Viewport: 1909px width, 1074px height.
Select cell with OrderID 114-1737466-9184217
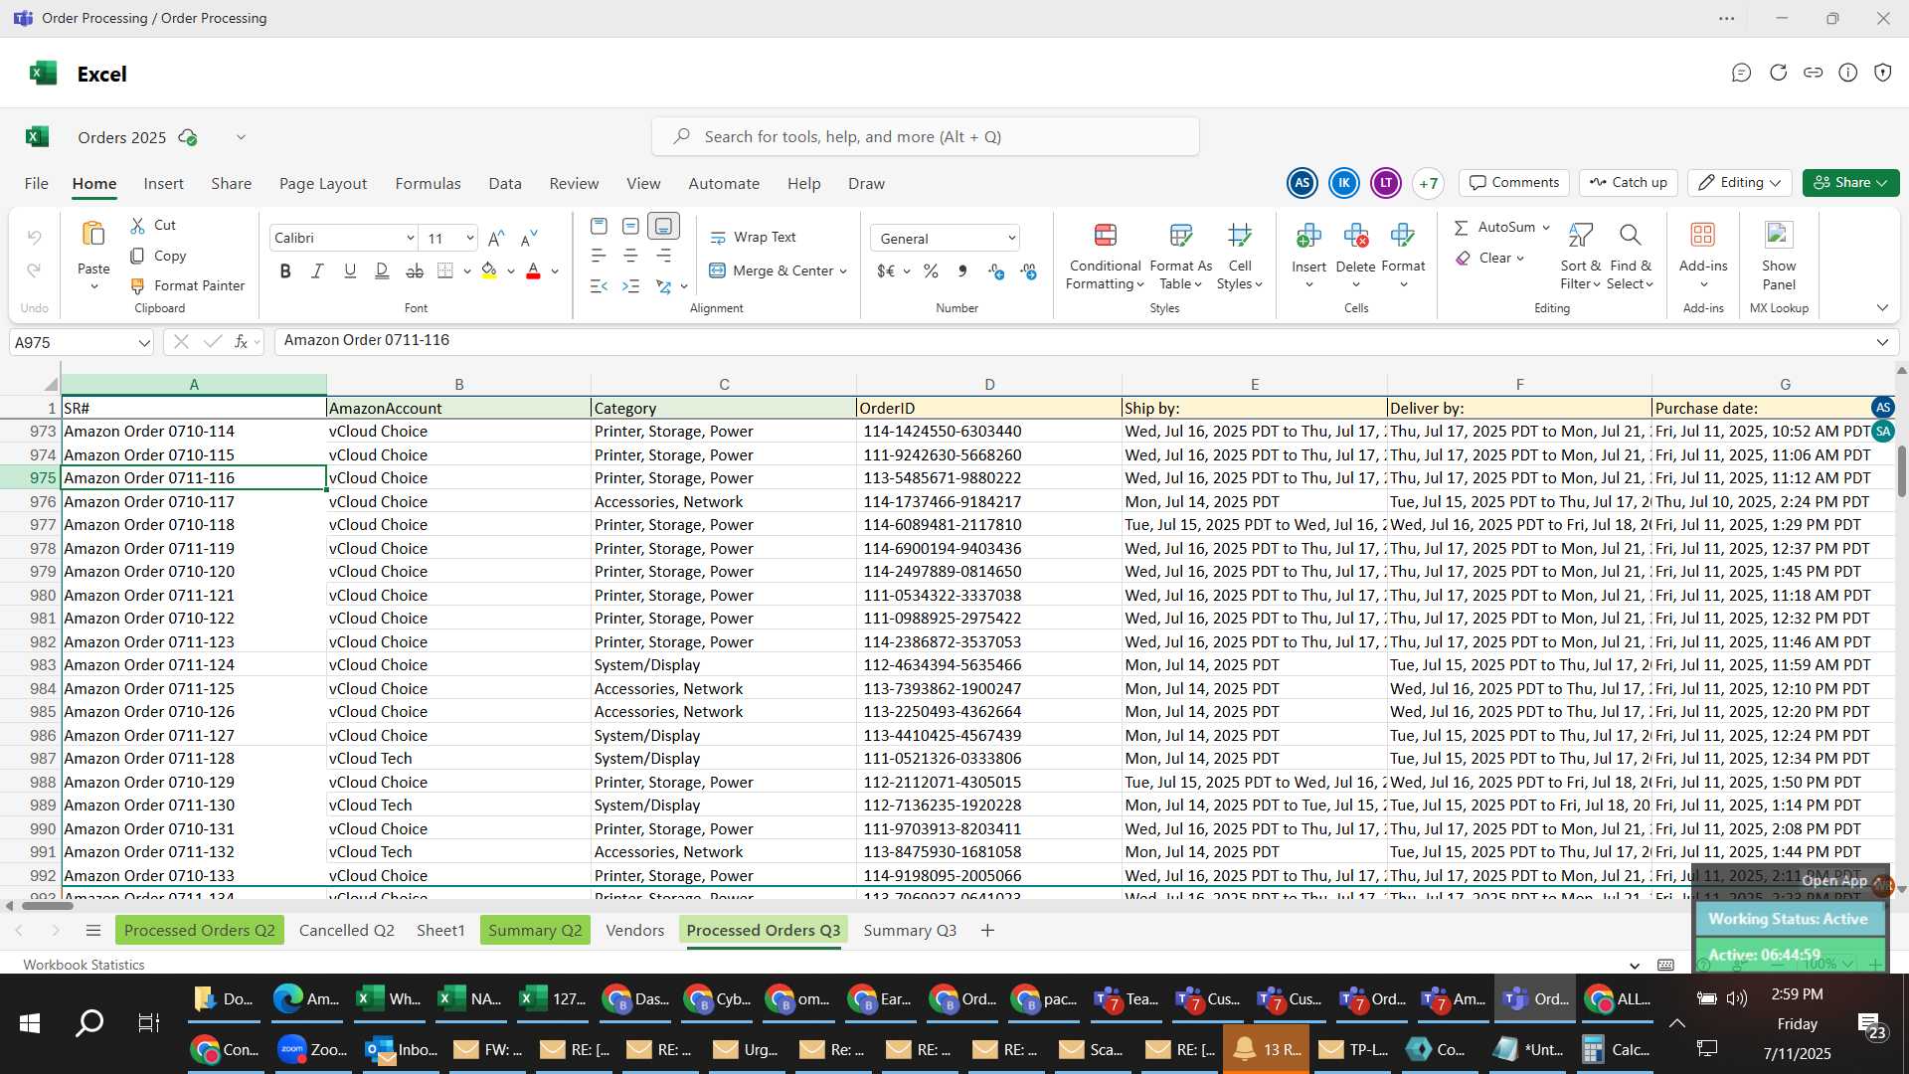(988, 502)
